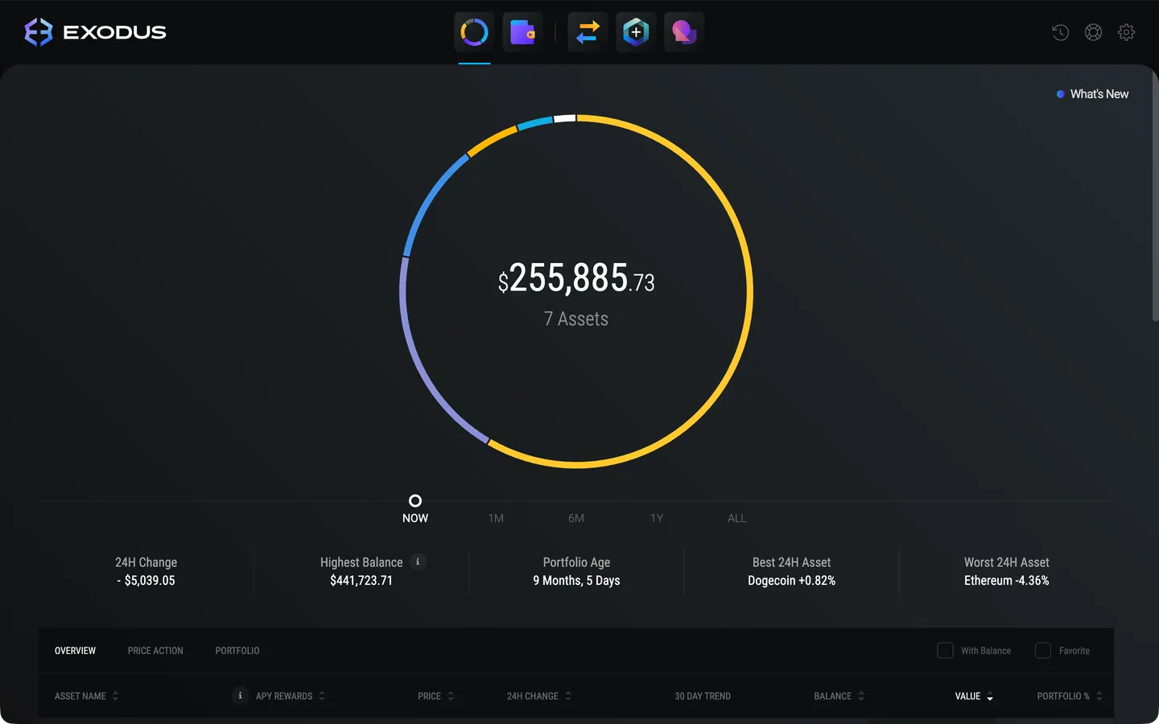Click info icon beside APY Rewards

[x=240, y=696]
